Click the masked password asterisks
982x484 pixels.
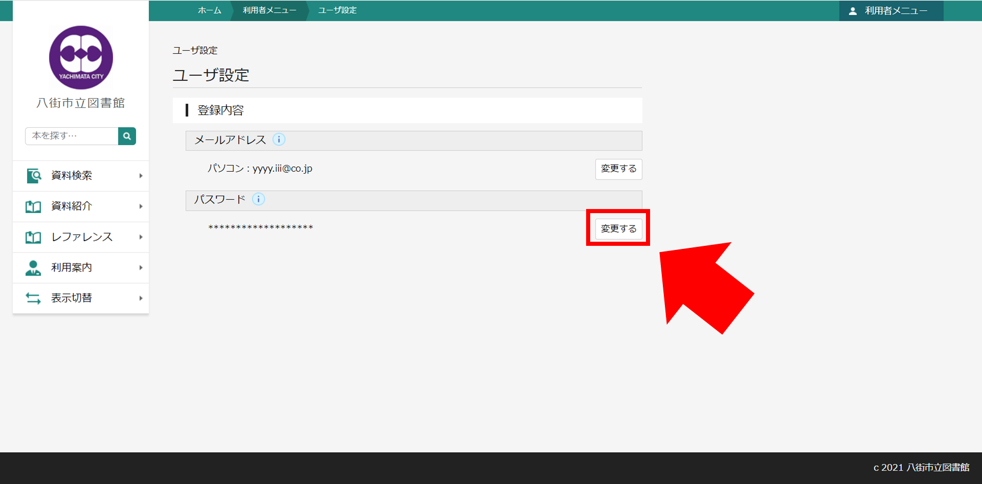pos(260,228)
